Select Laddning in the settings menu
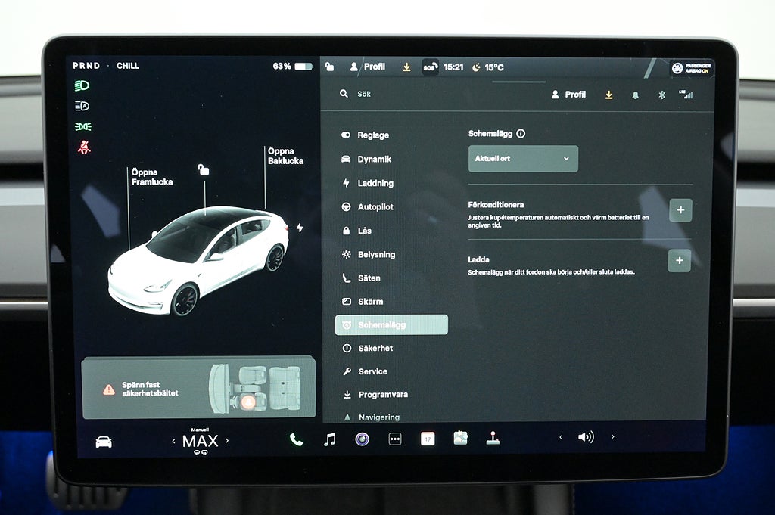Screen dimensions: 775x515 375,183
